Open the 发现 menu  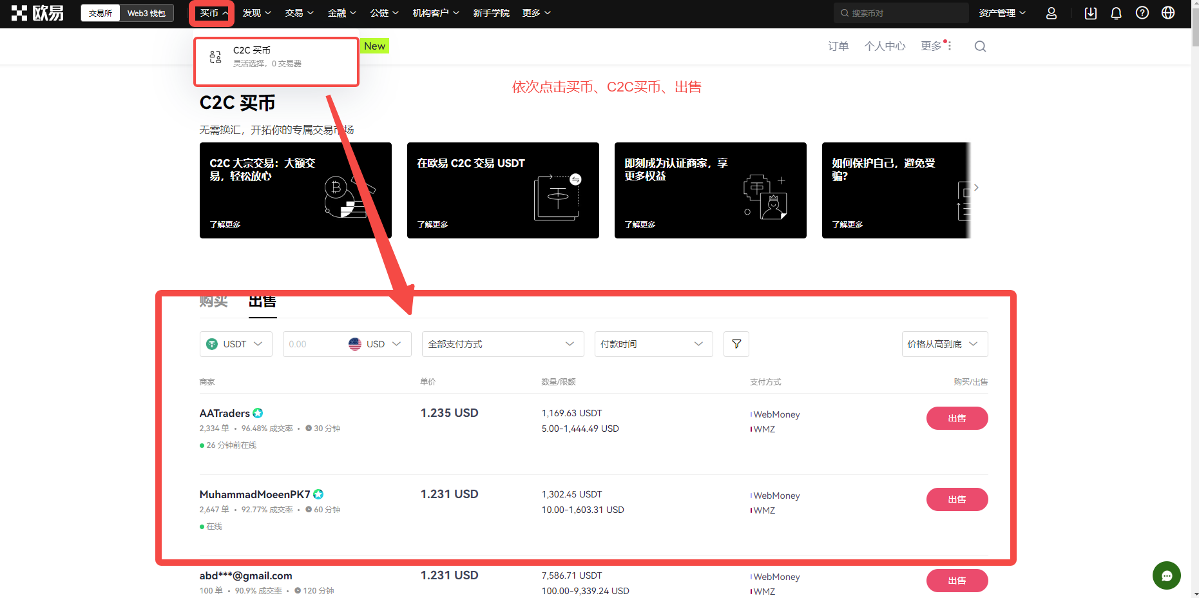(x=256, y=13)
